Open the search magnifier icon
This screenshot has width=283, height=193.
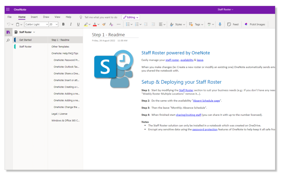point(8,40)
